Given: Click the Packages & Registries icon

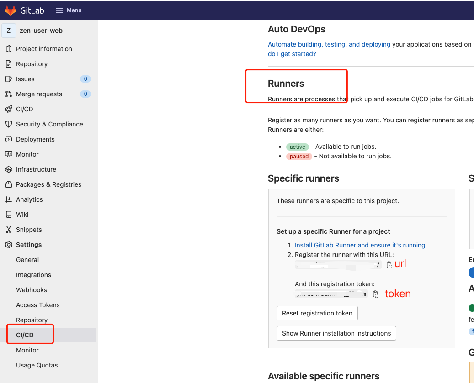Looking at the screenshot, I should [x=9, y=184].
